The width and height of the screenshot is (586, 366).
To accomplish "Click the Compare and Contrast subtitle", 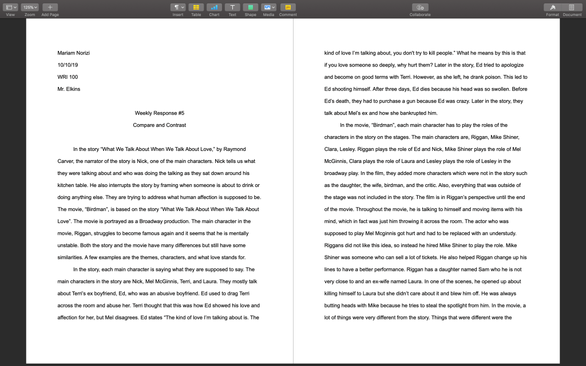I will (x=159, y=125).
